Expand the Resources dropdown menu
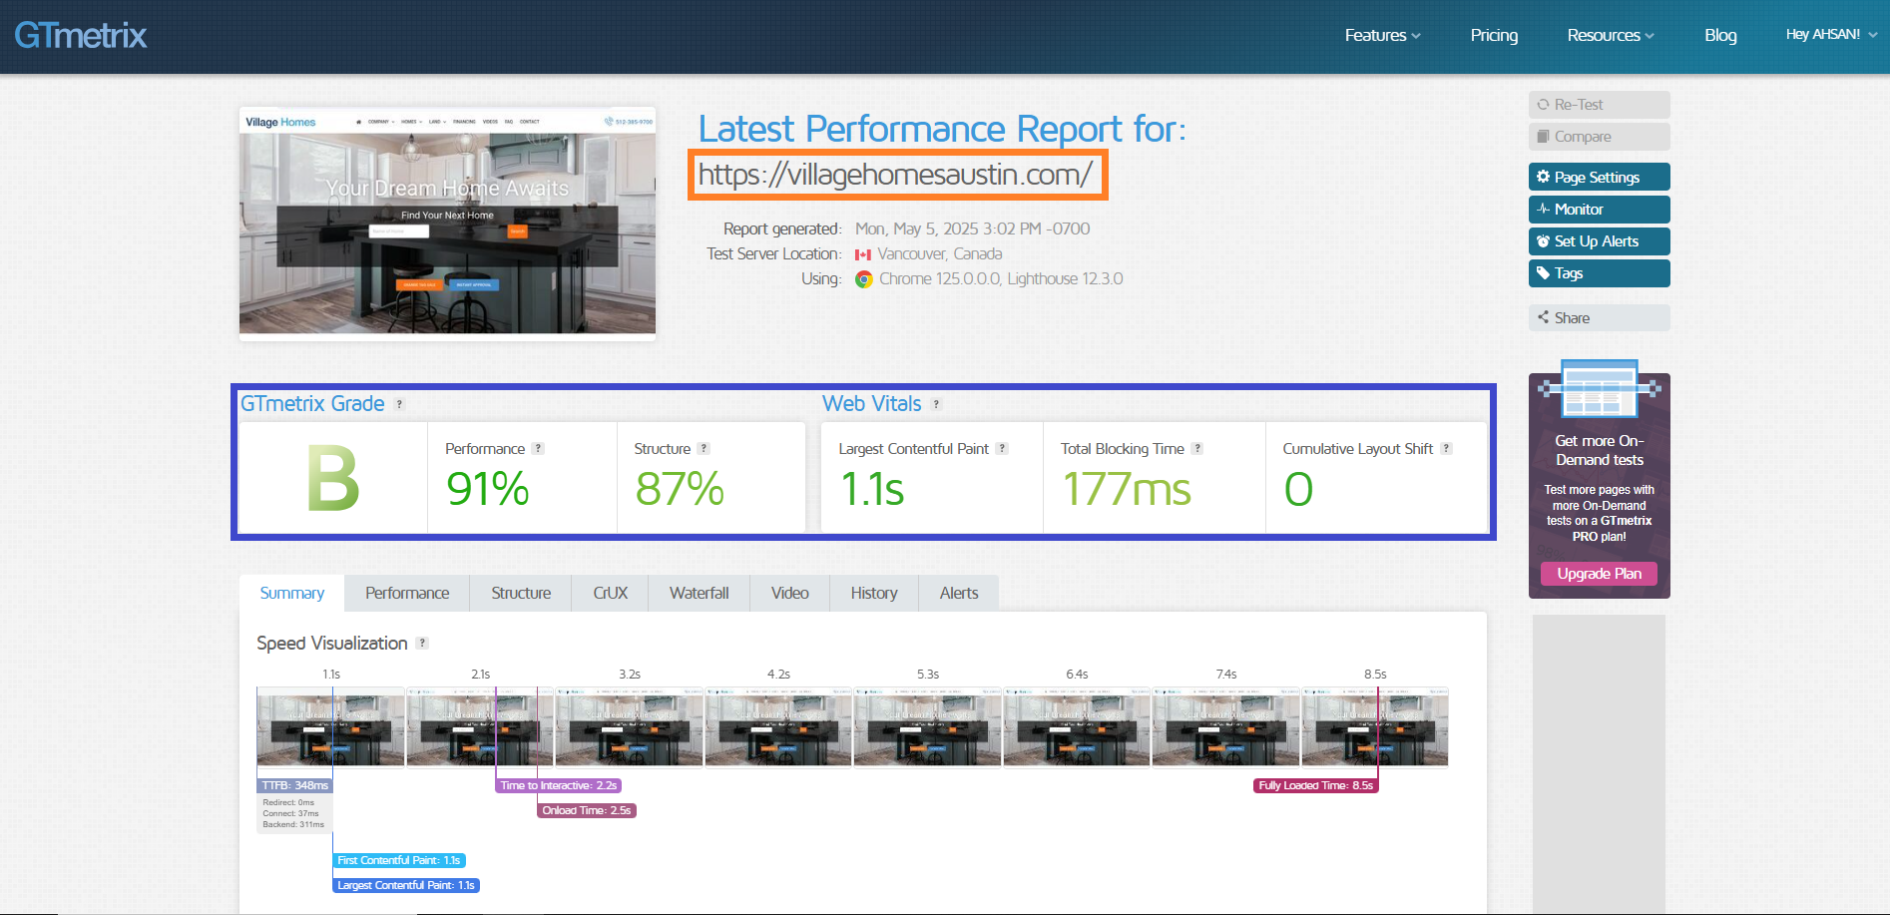The image size is (1890, 915). click(x=1611, y=35)
